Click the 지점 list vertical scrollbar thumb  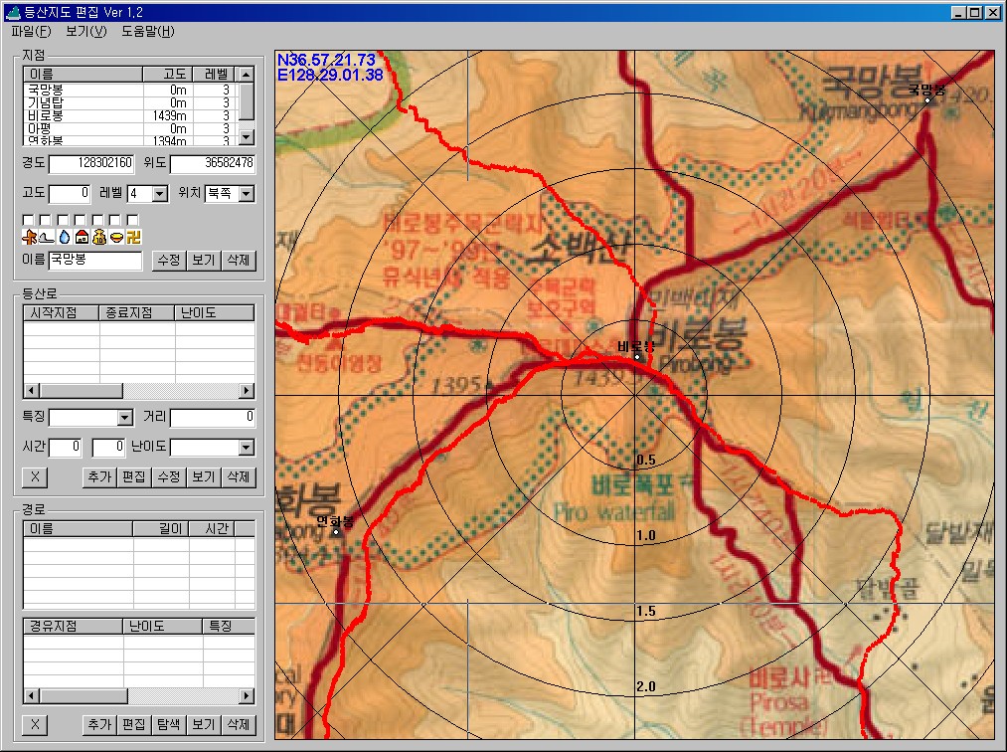[x=246, y=100]
